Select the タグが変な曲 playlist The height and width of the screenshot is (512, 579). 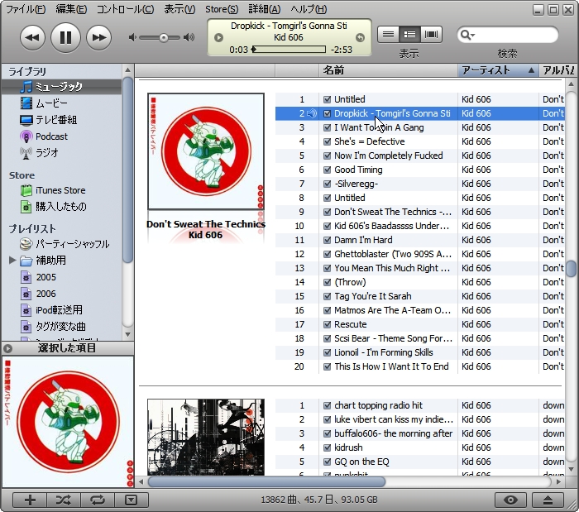(x=60, y=327)
